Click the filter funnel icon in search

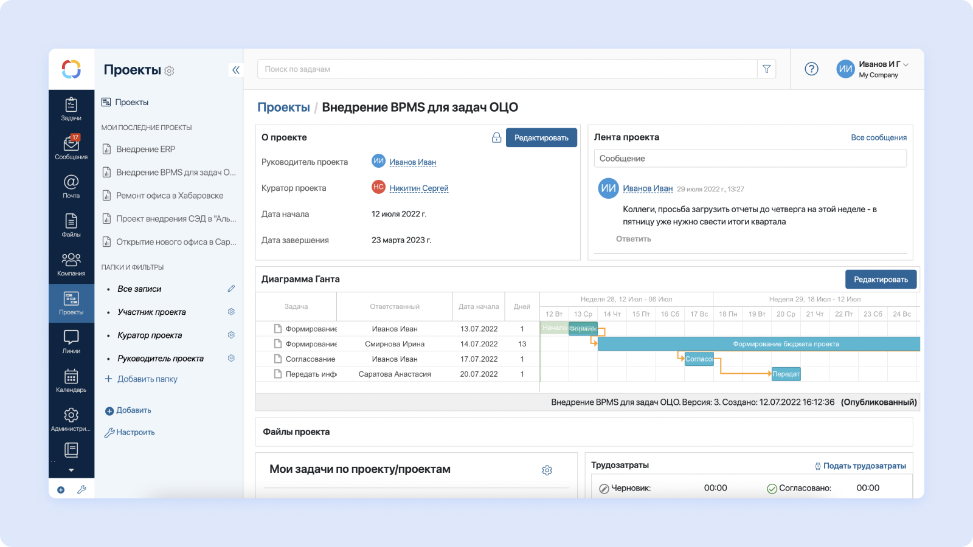click(x=766, y=69)
